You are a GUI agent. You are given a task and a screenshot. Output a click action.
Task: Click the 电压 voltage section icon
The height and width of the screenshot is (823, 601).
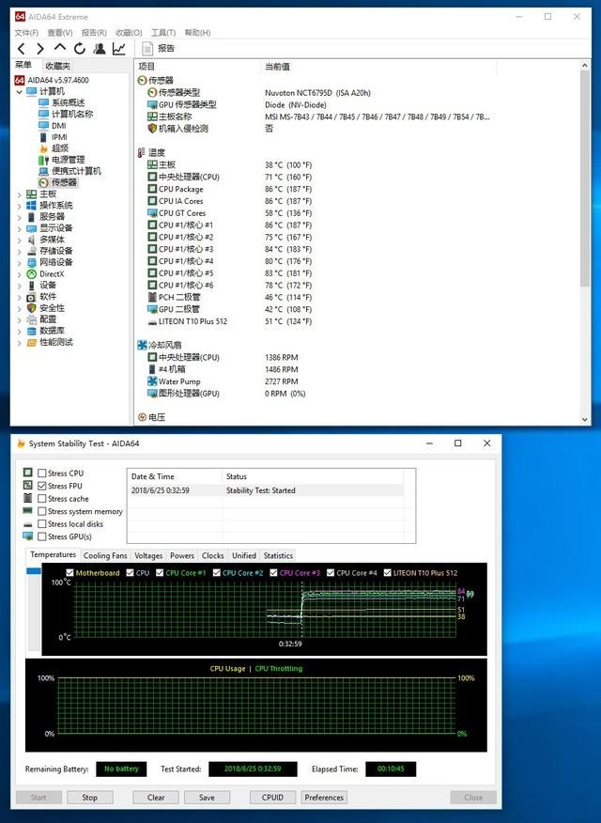(142, 417)
